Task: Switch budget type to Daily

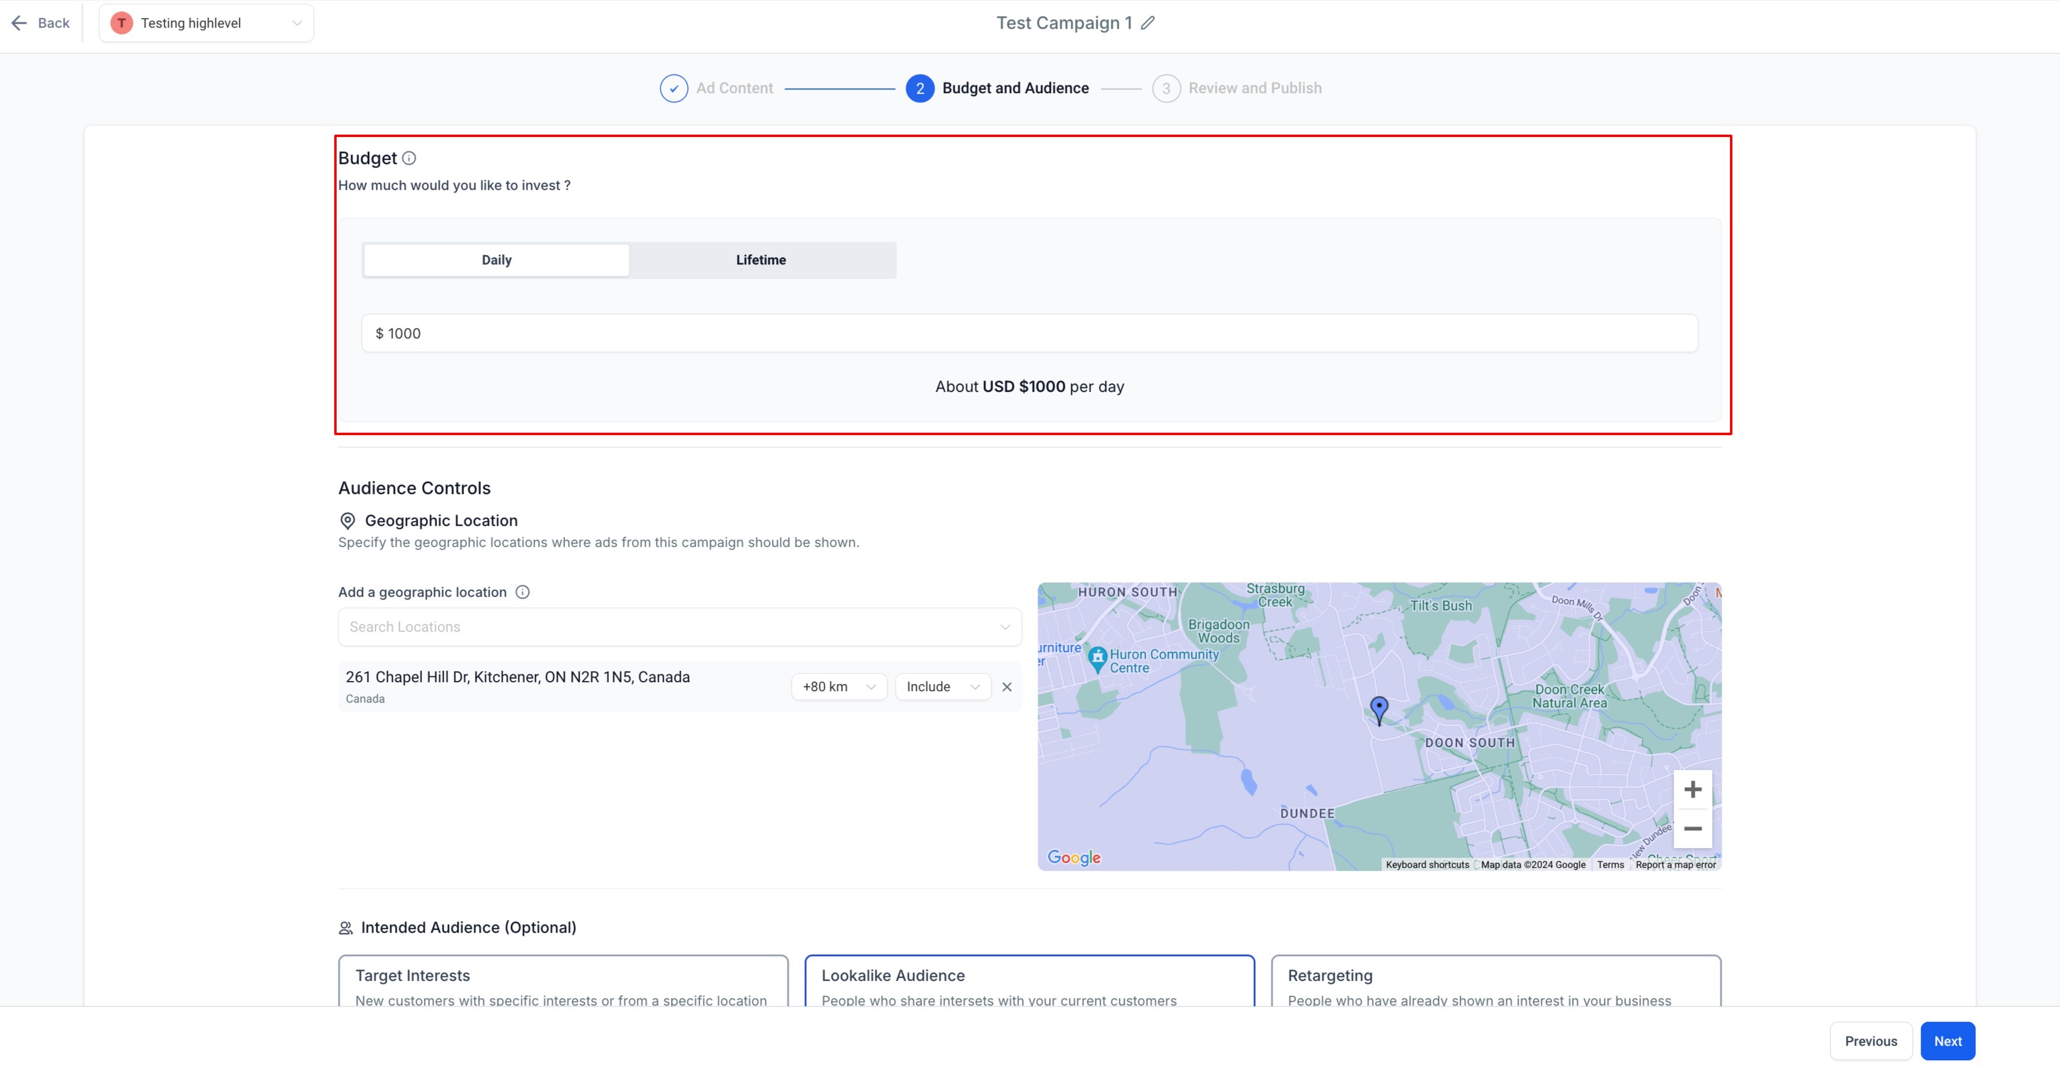Action: click(496, 260)
